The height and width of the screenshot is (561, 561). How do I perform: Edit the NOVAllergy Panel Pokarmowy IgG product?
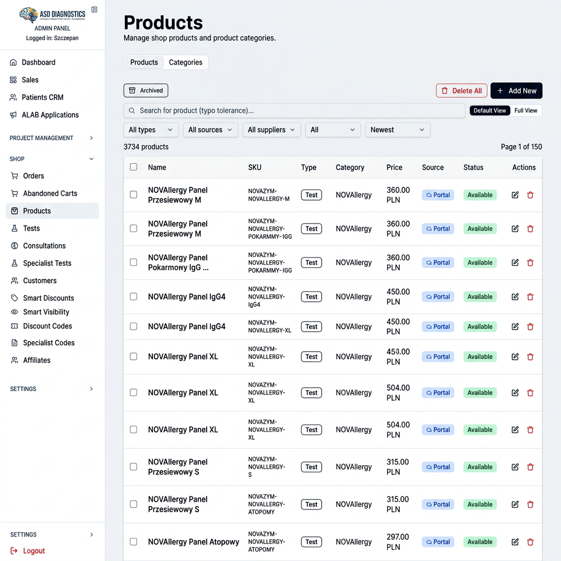pyautogui.click(x=515, y=262)
